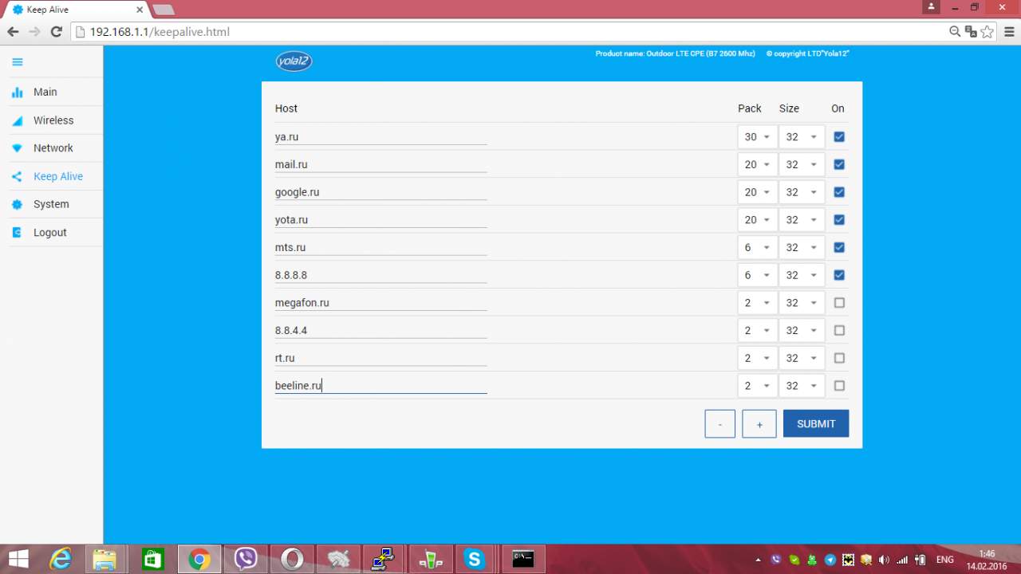Toggle the sidebar hamburger menu icon
Image resolution: width=1021 pixels, height=574 pixels.
18,62
